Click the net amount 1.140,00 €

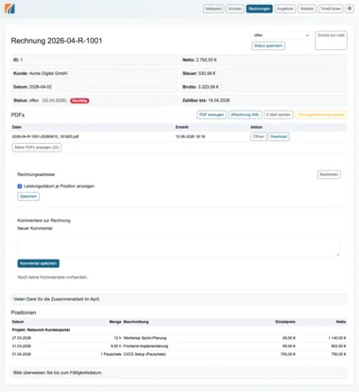point(337,338)
